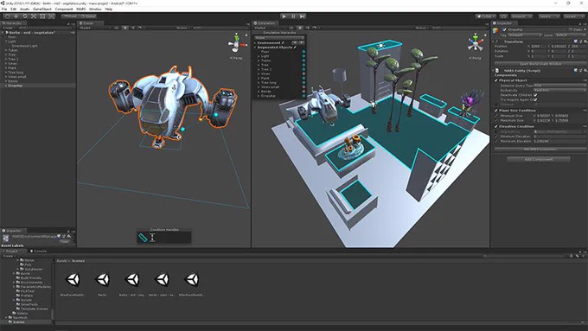
Task: Open the File menu
Action: click(4, 9)
